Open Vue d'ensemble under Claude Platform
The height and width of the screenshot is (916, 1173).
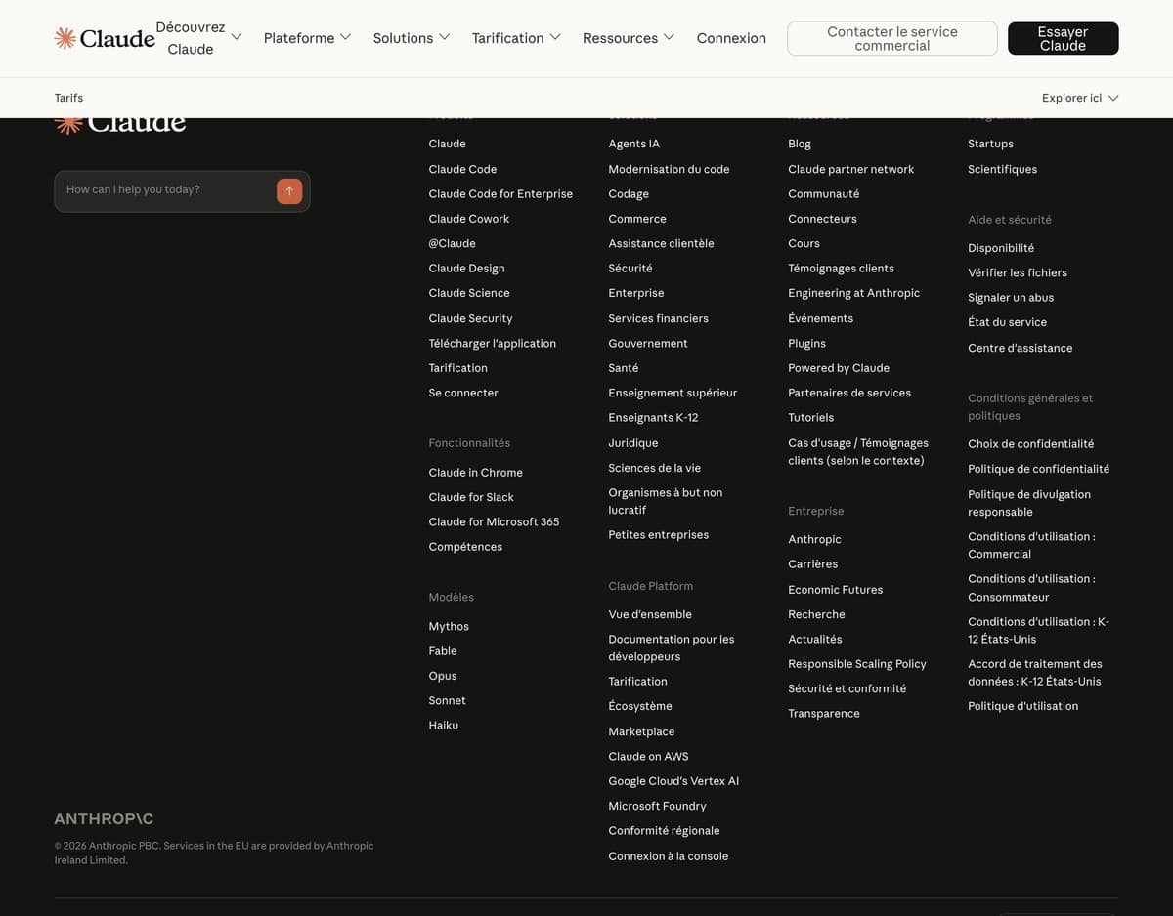[x=650, y=614]
